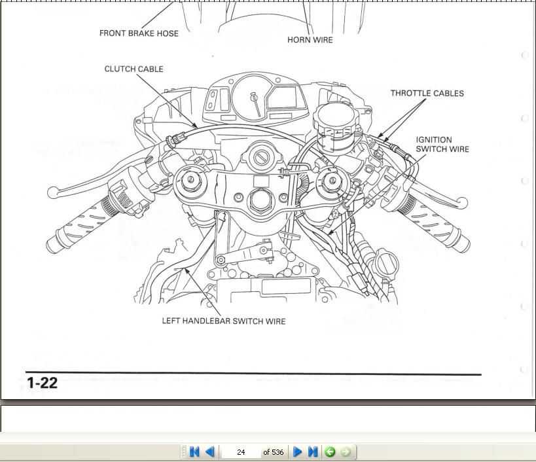Click the FRONT BRAKE HOSE label
Viewport: 536px width, 462px height.
pyautogui.click(x=139, y=33)
